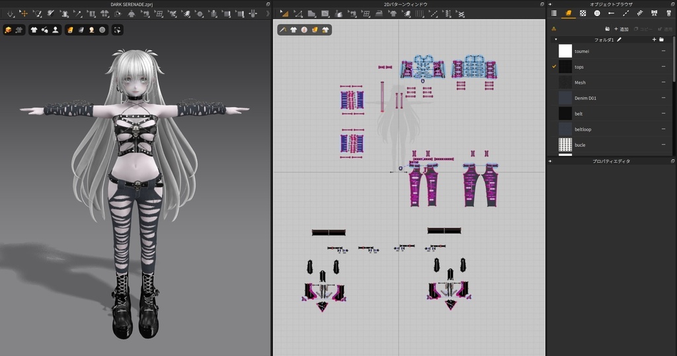Image resolution: width=677 pixels, height=356 pixels.
Task: Select the Edit Pattern point tool in 2D toolbar
Action: tap(298, 14)
